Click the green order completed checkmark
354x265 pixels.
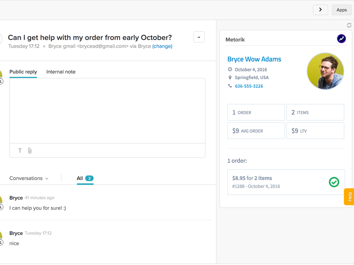334,182
